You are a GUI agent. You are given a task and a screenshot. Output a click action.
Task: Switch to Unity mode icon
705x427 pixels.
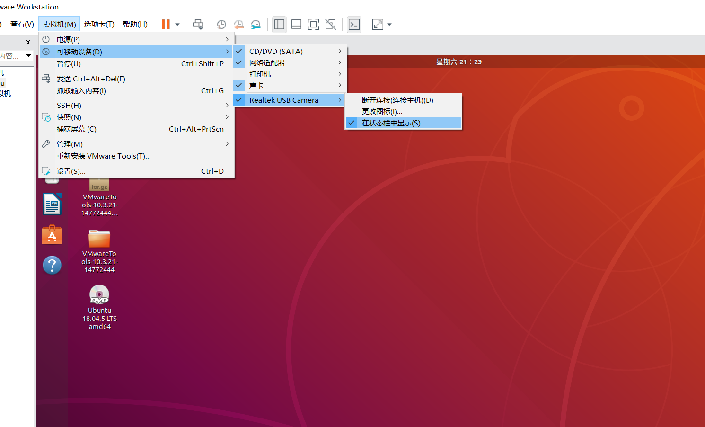[330, 24]
